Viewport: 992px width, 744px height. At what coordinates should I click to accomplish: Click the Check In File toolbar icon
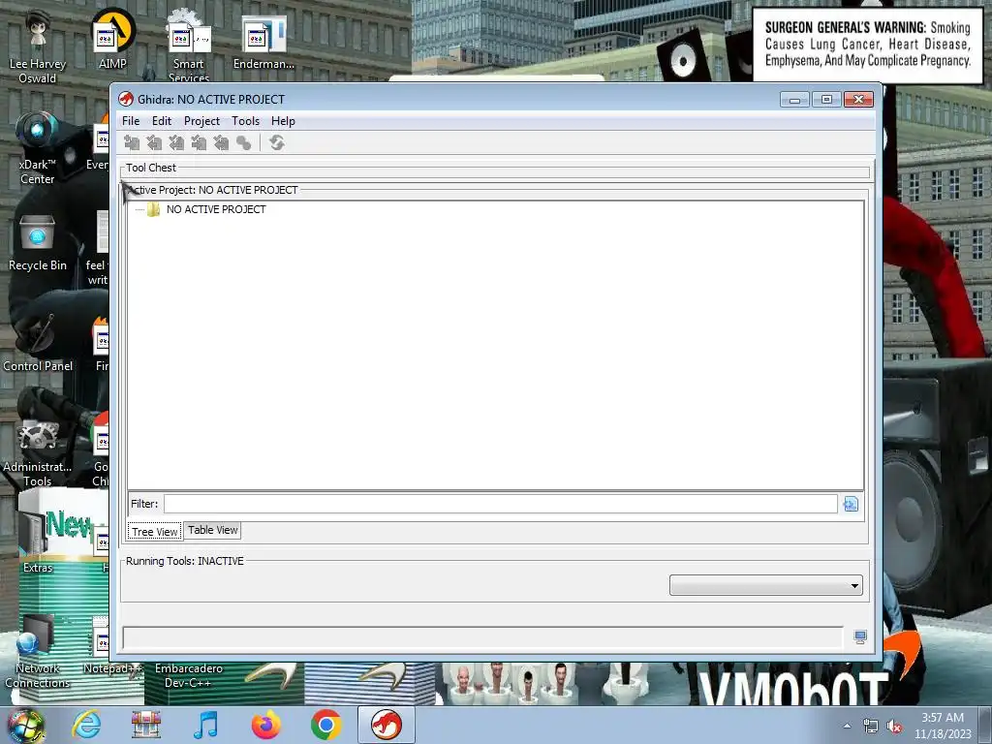coord(199,143)
